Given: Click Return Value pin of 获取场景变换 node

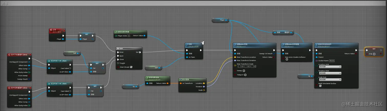Looking at the screenshot, I should point(167,83).
